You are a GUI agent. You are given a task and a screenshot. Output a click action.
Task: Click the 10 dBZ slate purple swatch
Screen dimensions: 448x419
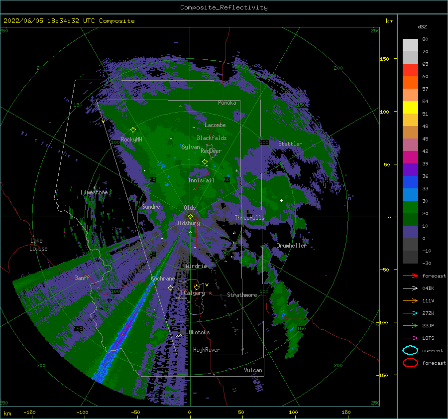coord(410,232)
